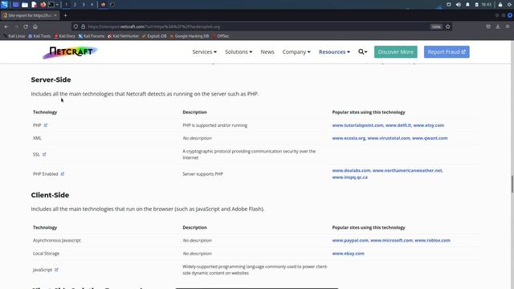Open the notifications bell icon
Image resolution: width=514 pixels, height=289 pixels.
pyautogui.click(x=467, y=5)
